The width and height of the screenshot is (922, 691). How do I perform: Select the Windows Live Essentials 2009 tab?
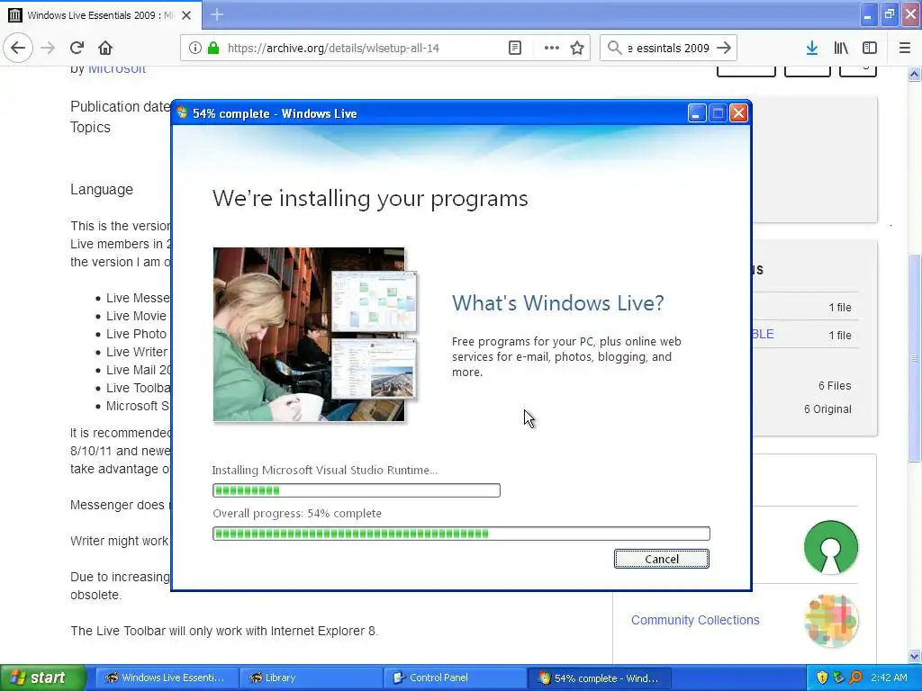point(101,15)
